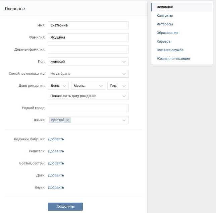Add grandparents via Добавить link

pyautogui.click(x=56, y=139)
